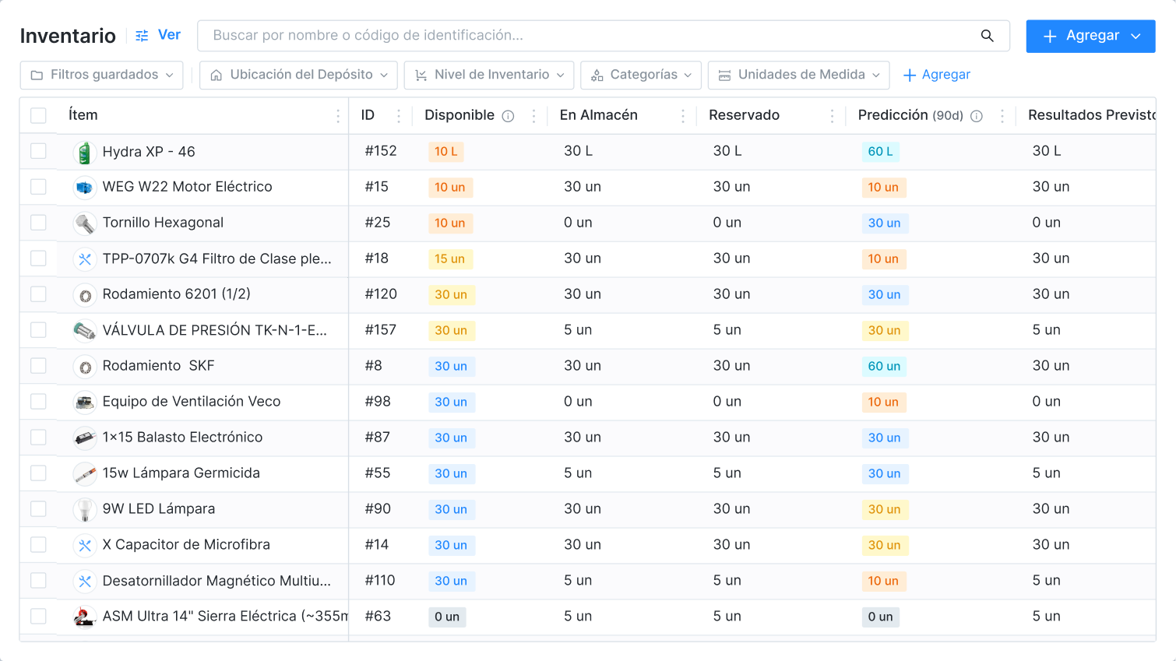Open the En Almacén column options dots
Viewport: 1176px width, 661px height.
pos(683,116)
